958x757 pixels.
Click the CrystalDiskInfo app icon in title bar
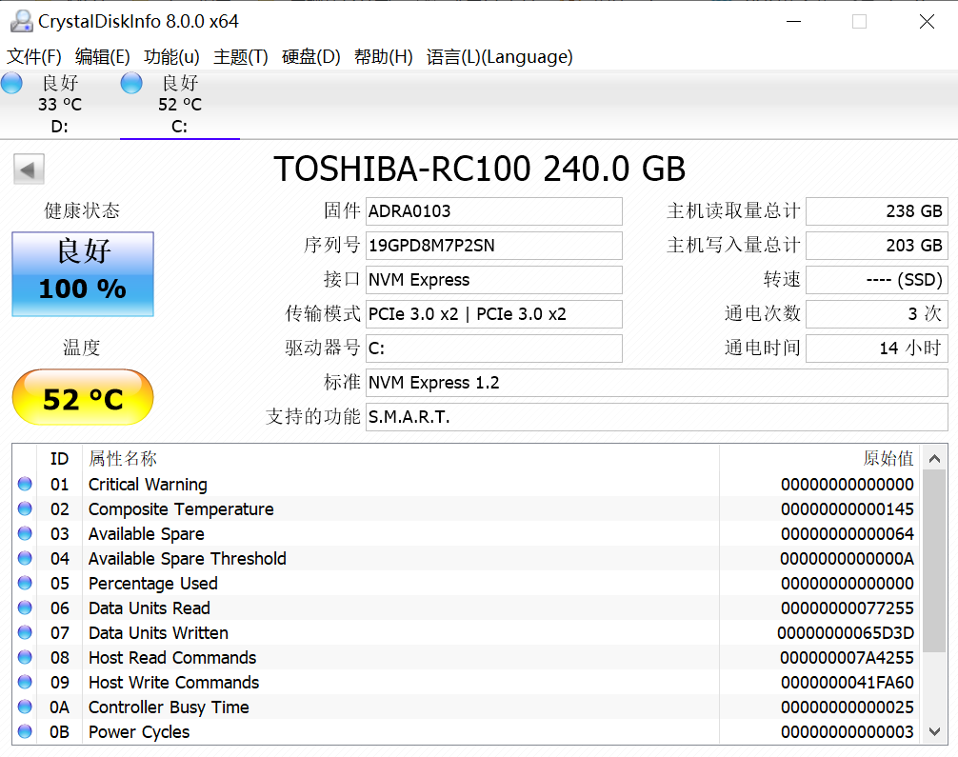coord(21,21)
